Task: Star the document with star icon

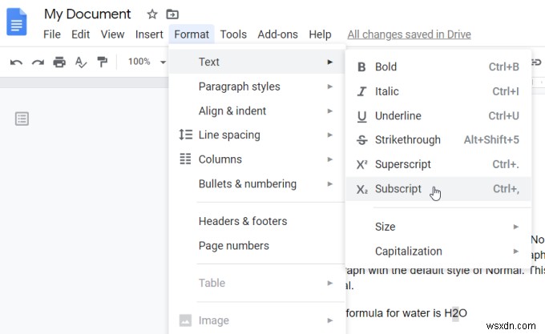Action: tap(152, 14)
